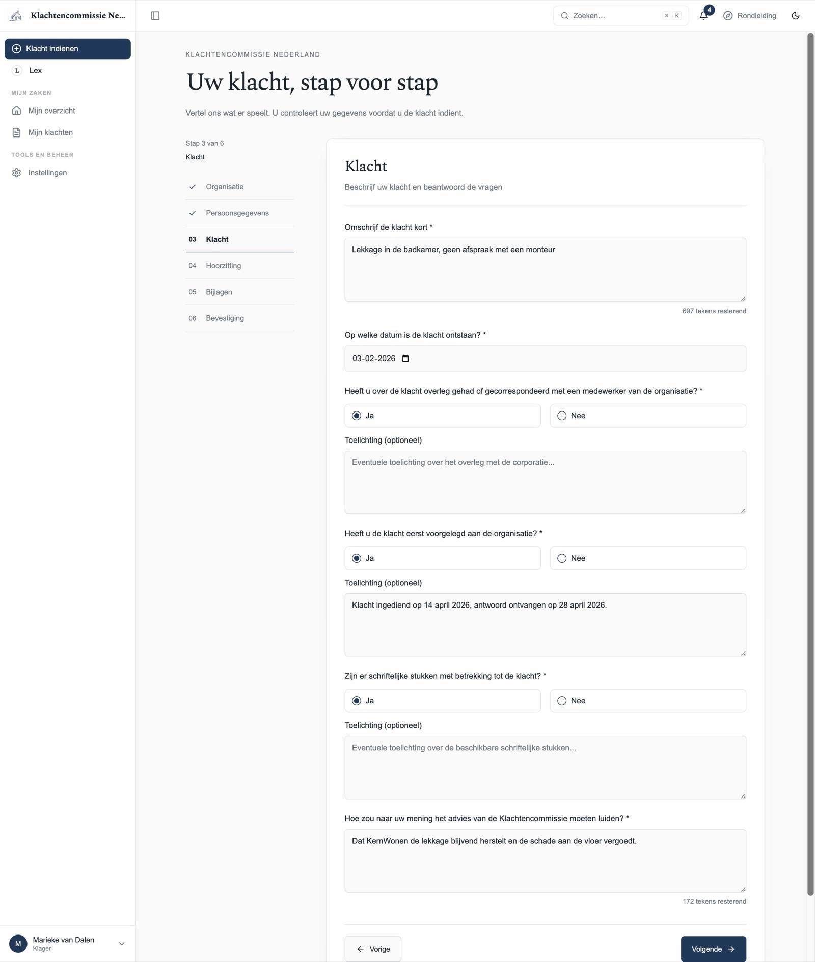Click the Lex avatar badge
The height and width of the screenshot is (962, 815).
pos(17,70)
